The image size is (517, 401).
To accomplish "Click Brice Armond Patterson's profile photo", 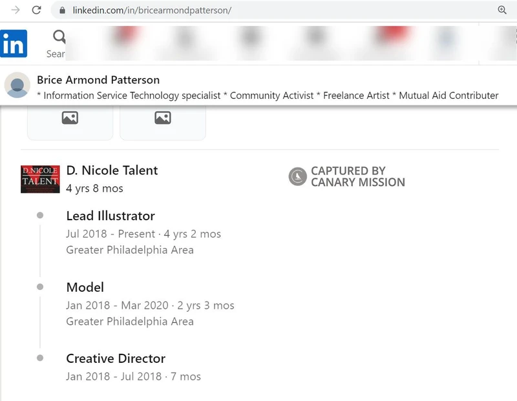I will coord(17,85).
